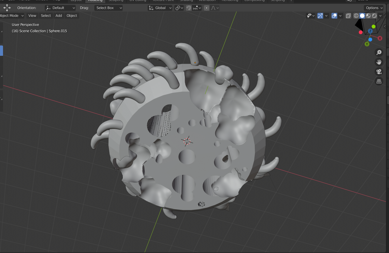This screenshot has height=253, width=389.
Task: Toggle proportional editing
Action: tap(206, 8)
